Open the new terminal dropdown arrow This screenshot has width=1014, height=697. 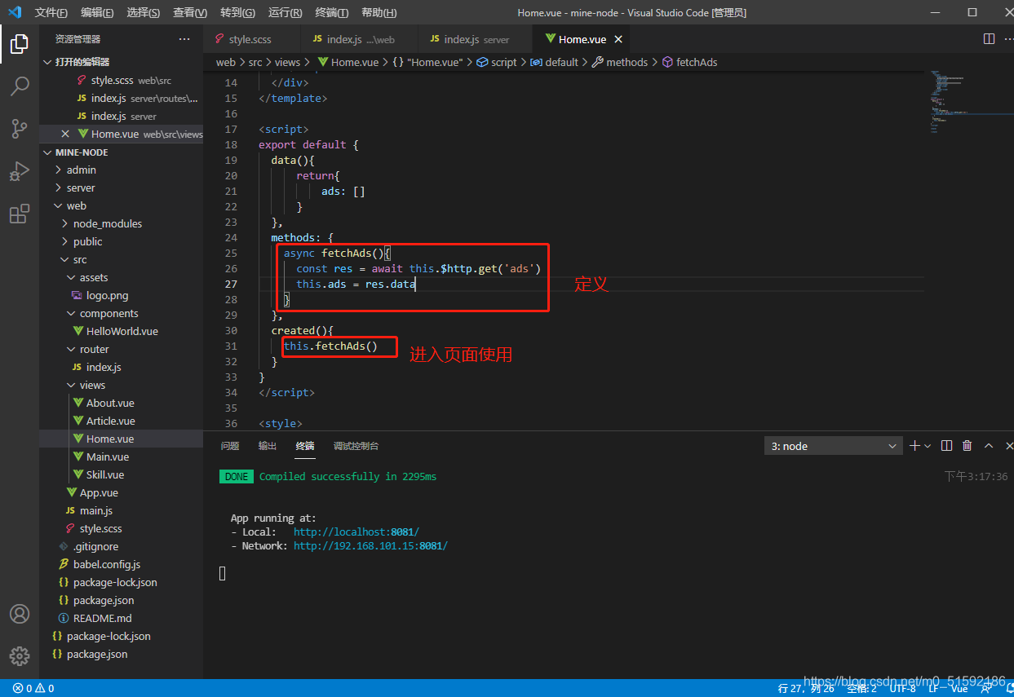click(928, 446)
